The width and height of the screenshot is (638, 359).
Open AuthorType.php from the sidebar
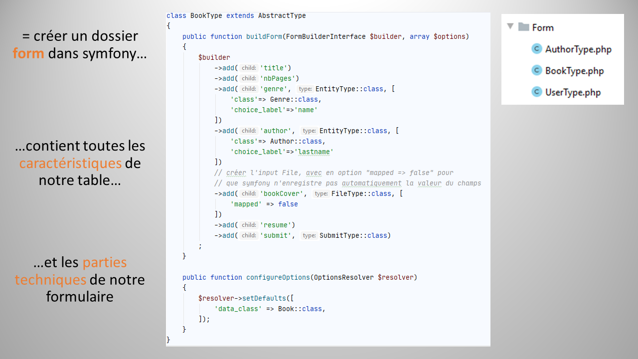pos(578,49)
